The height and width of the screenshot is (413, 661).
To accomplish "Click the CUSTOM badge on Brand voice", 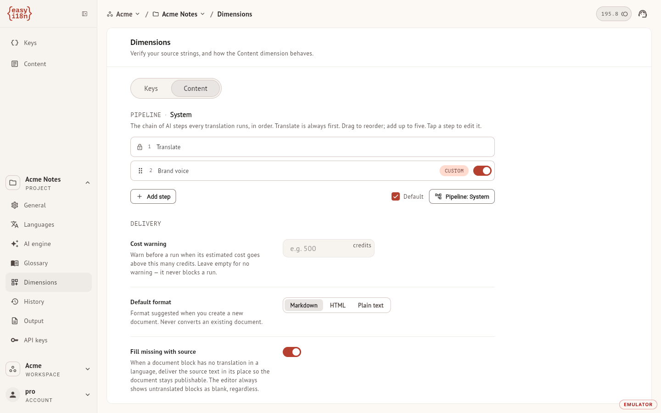I will 454,171.
